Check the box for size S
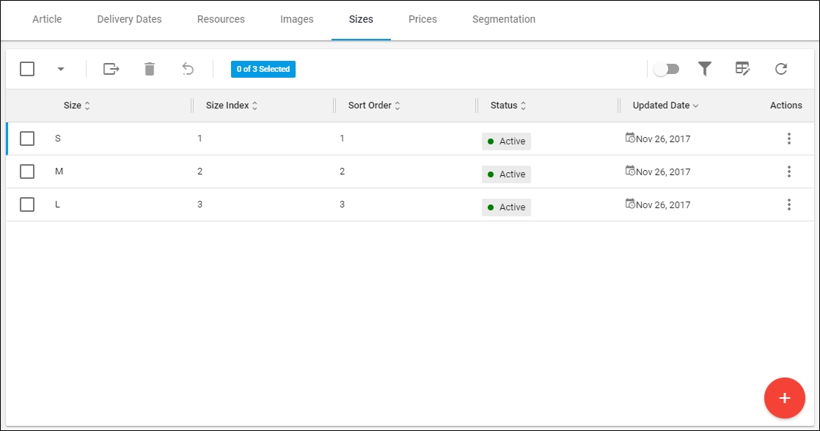Viewport: 820px width, 431px height. pos(27,139)
